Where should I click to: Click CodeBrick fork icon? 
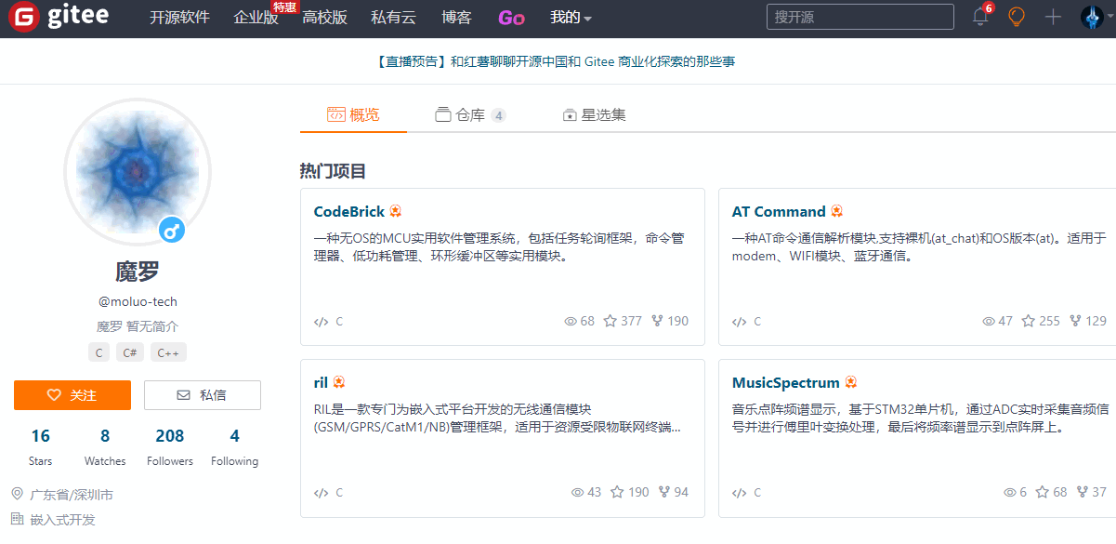(x=658, y=321)
